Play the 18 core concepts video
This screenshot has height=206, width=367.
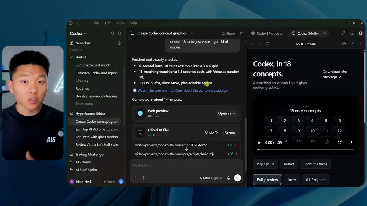259,143
